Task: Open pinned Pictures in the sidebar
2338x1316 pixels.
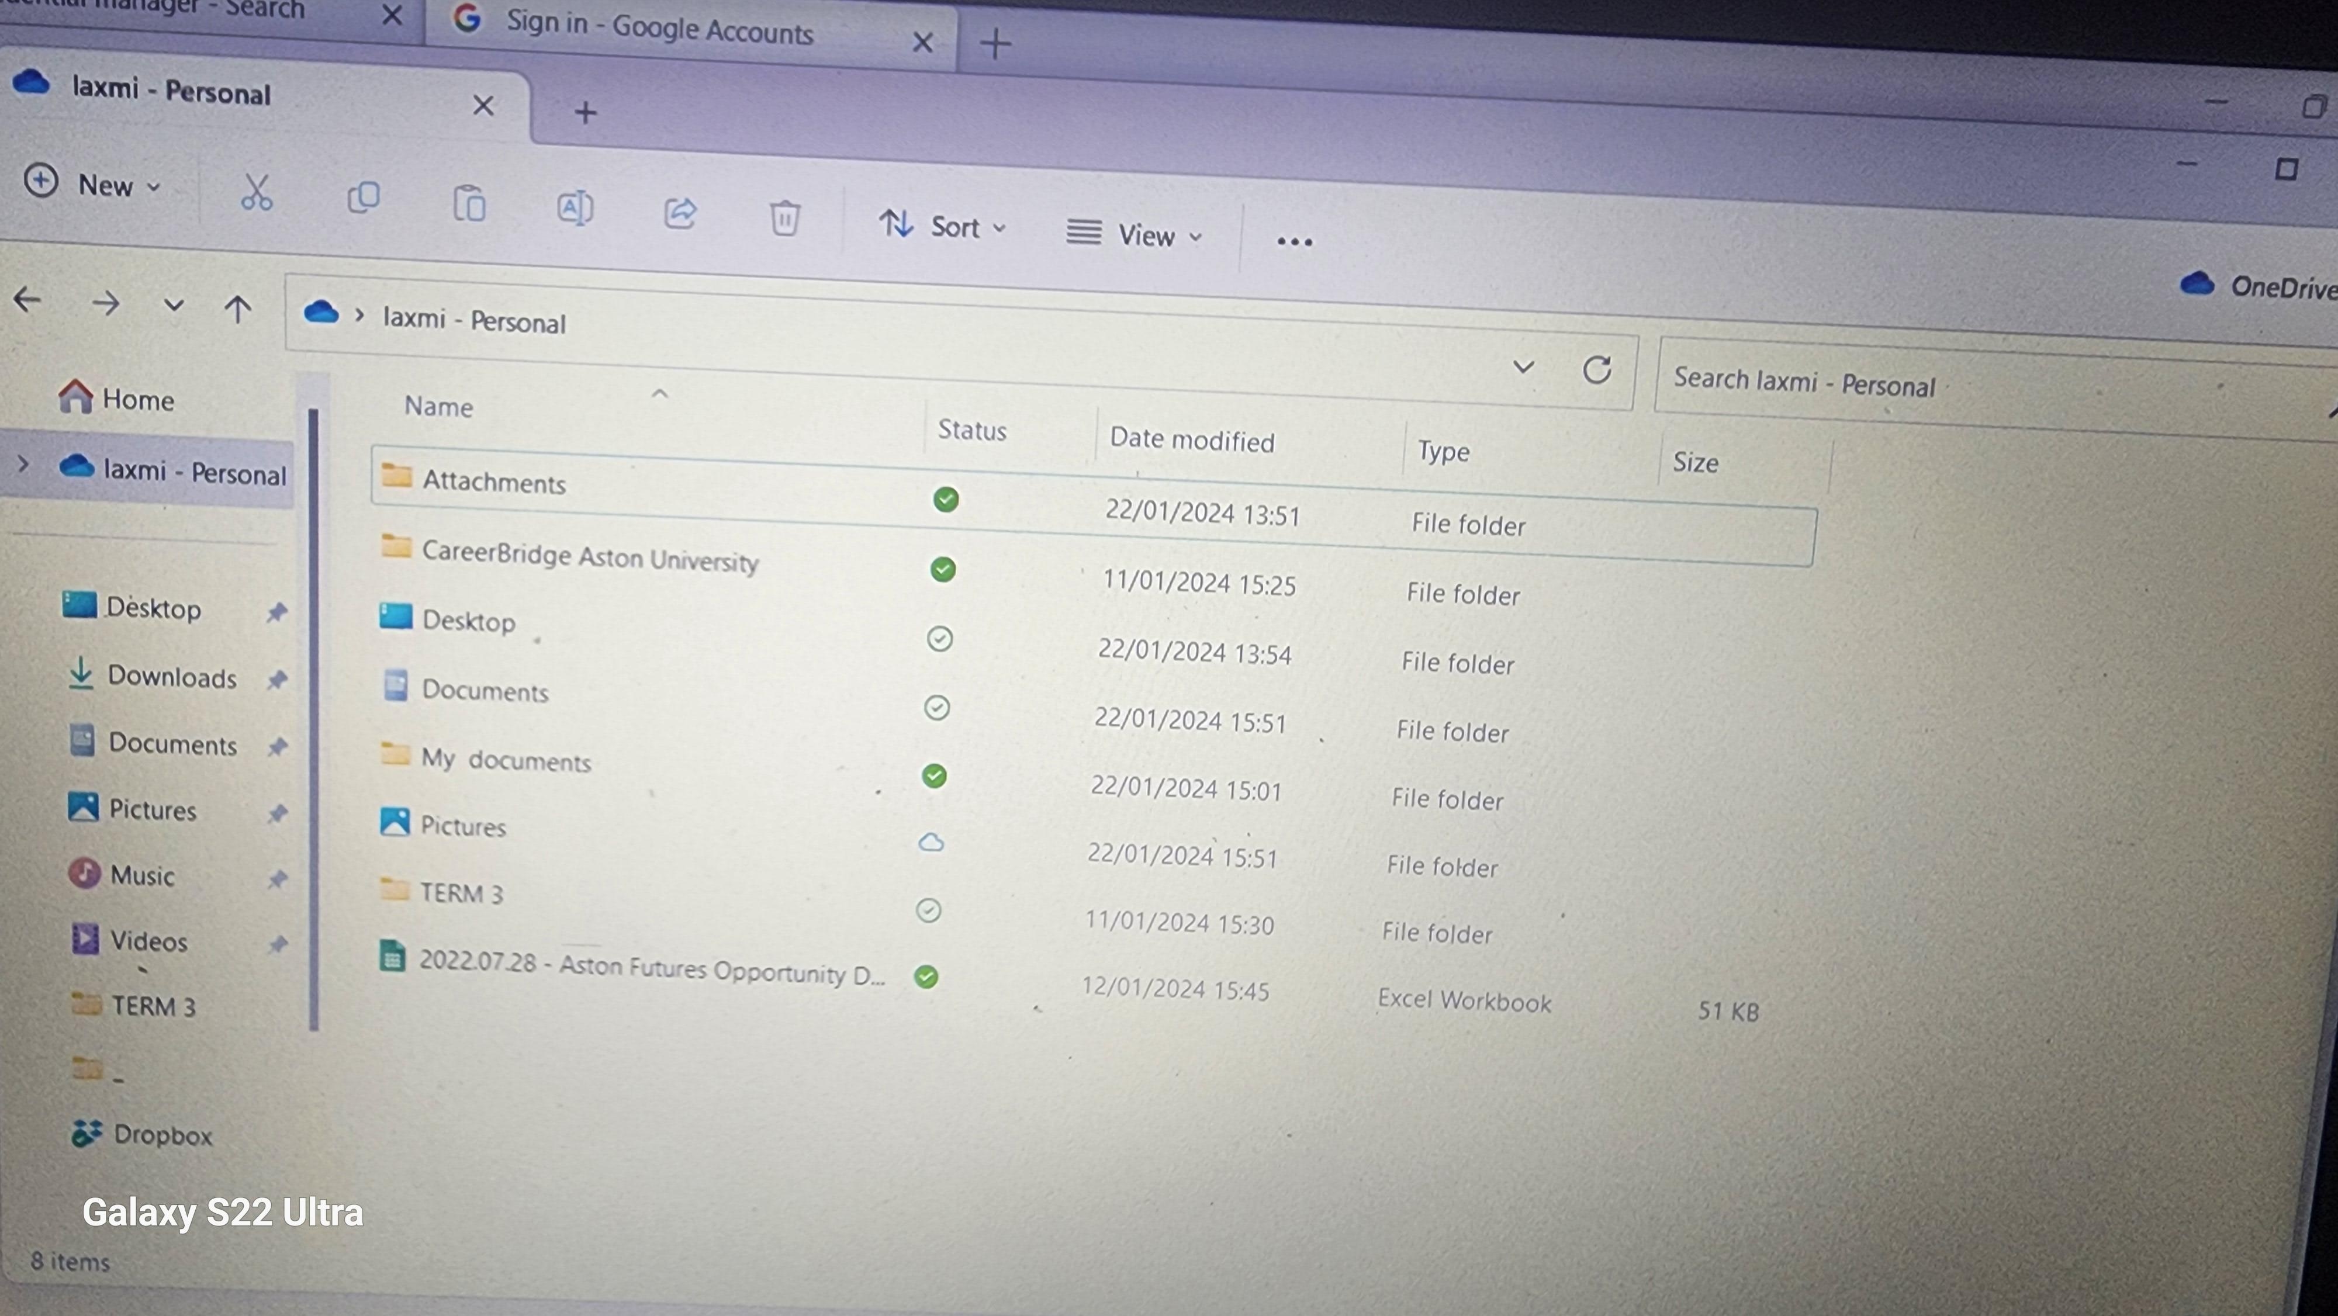Action: (133, 808)
